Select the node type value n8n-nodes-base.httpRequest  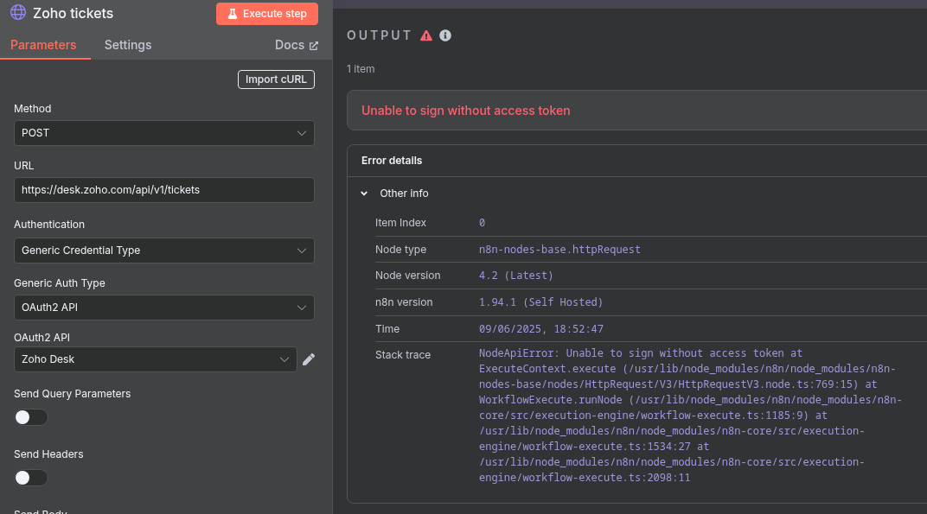(x=559, y=250)
